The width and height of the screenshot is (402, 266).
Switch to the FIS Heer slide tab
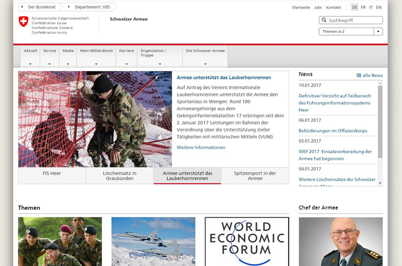[52, 175]
